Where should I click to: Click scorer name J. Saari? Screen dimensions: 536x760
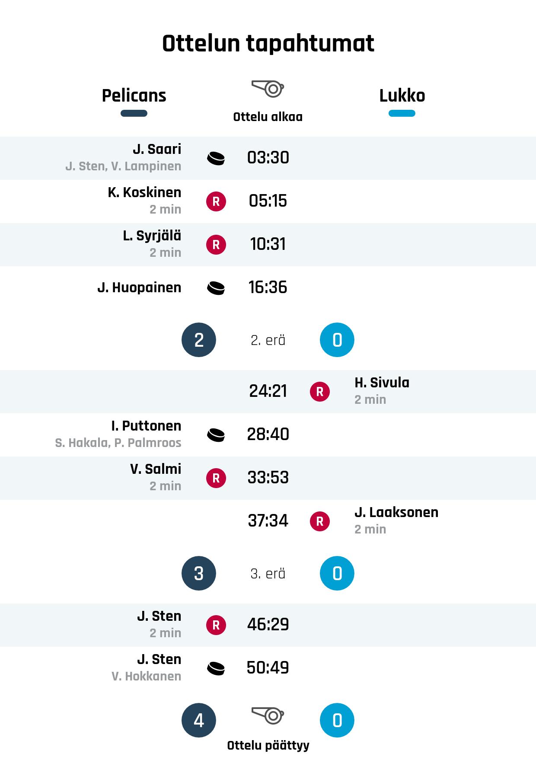(157, 149)
